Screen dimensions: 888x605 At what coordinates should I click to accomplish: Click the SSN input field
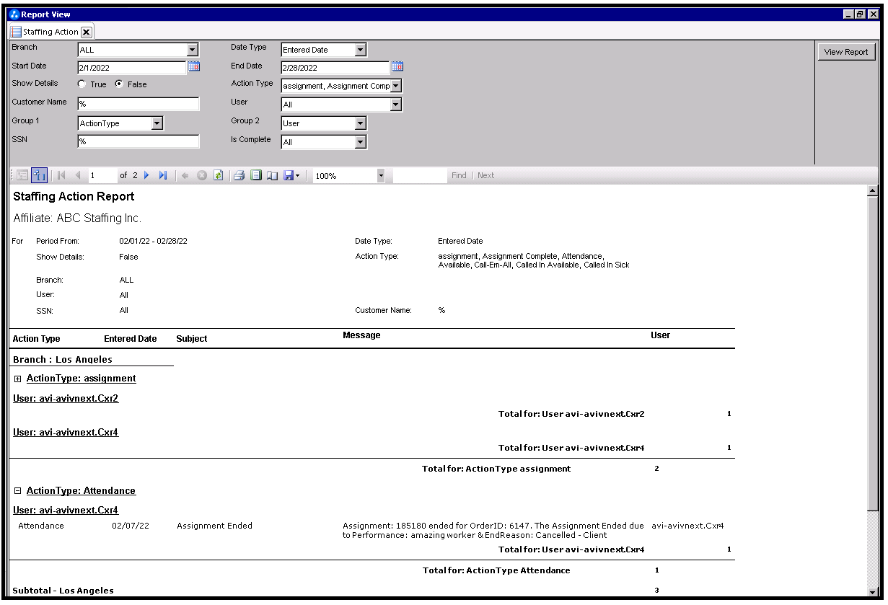[138, 141]
